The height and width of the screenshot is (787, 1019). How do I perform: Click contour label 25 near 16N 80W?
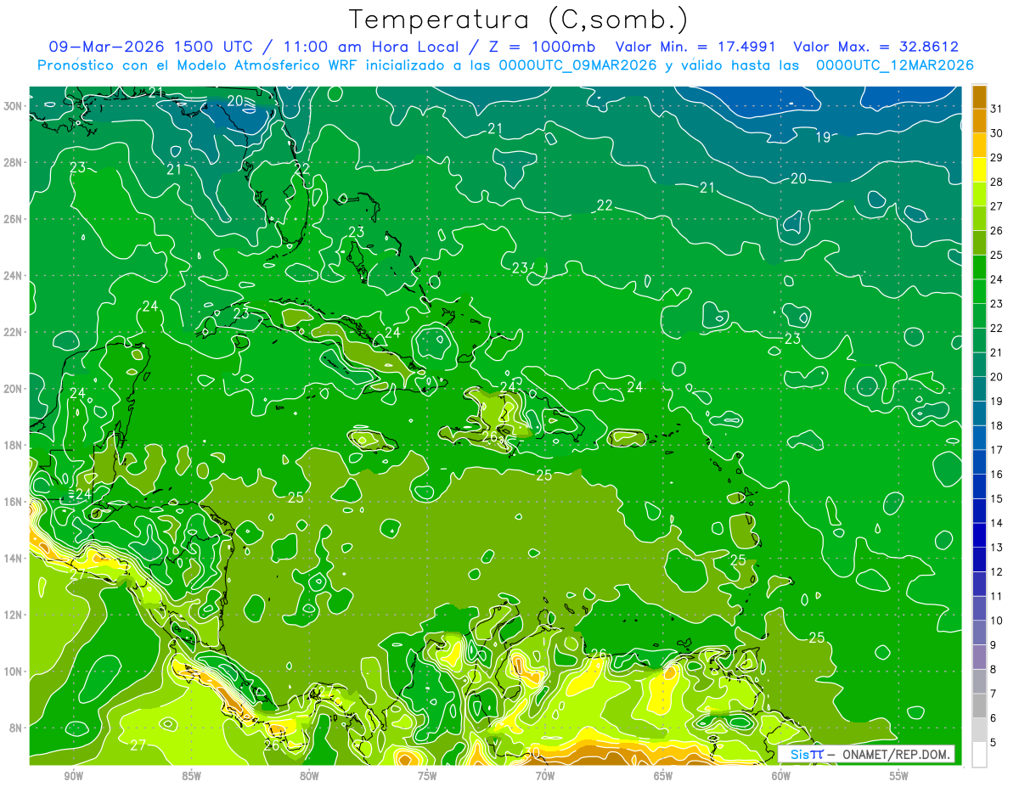296,497
